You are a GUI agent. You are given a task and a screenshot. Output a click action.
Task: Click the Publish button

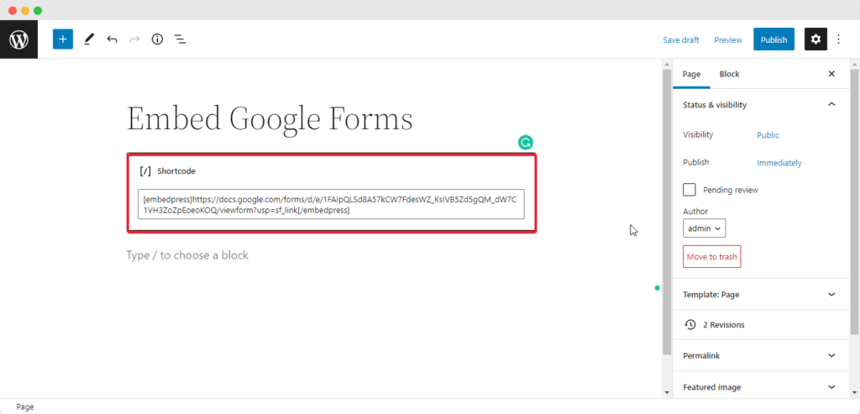coord(773,39)
